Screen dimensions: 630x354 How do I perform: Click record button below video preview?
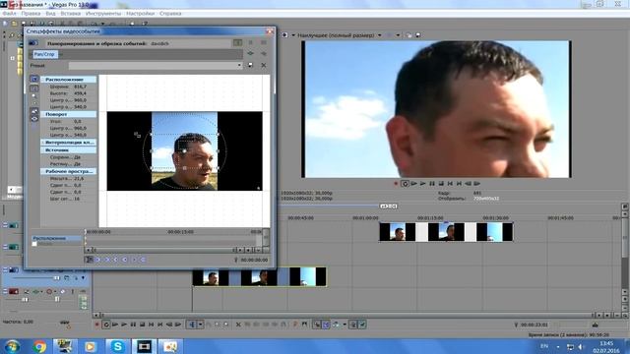[396, 184]
